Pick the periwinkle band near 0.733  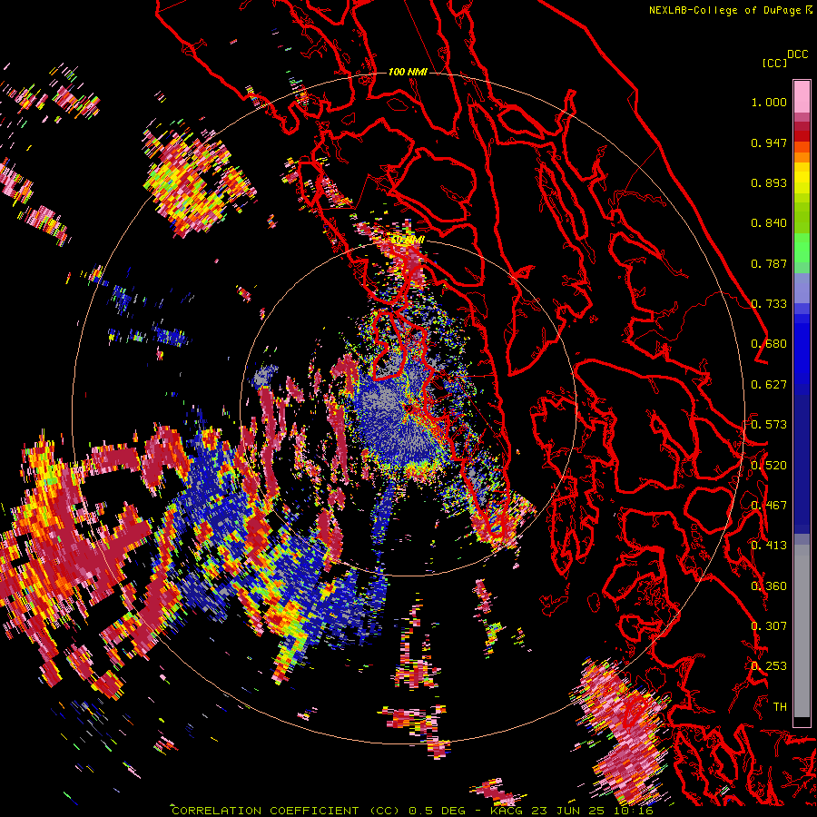(x=802, y=288)
